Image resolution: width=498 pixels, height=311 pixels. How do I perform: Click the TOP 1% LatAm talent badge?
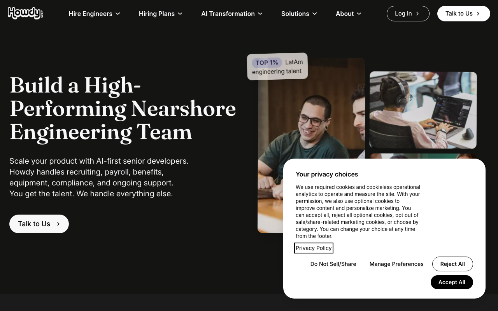pyautogui.click(x=277, y=66)
